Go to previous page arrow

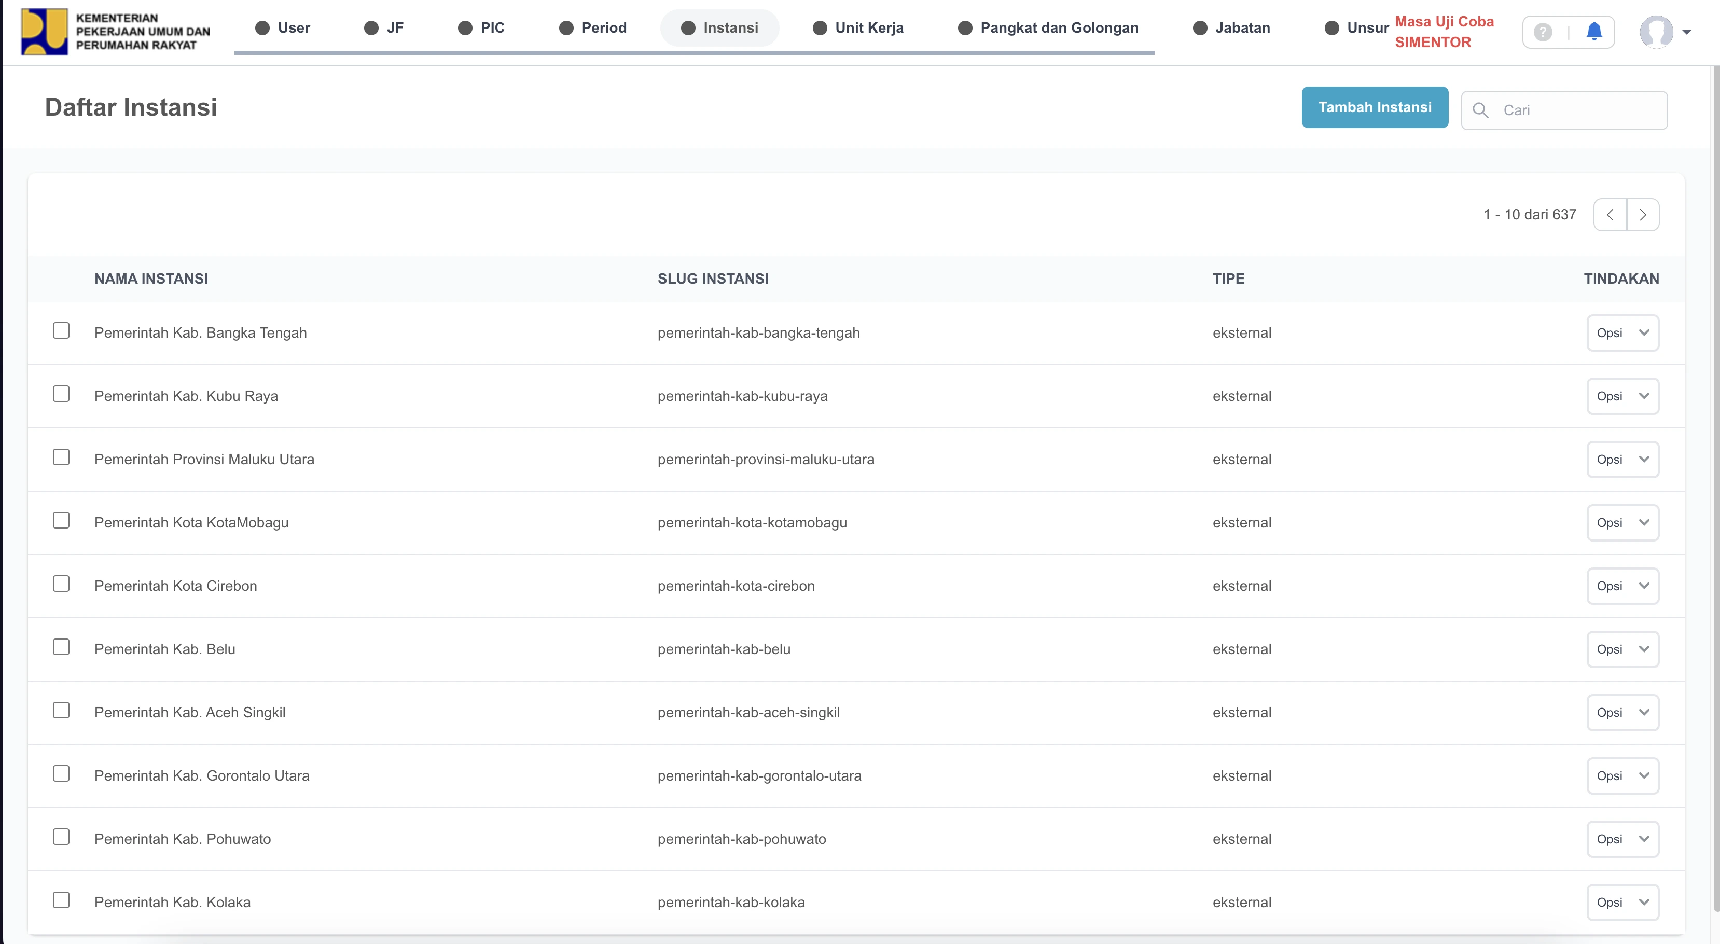[1610, 215]
